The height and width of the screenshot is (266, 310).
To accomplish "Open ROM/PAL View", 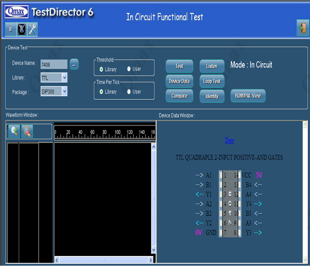I will point(248,96).
